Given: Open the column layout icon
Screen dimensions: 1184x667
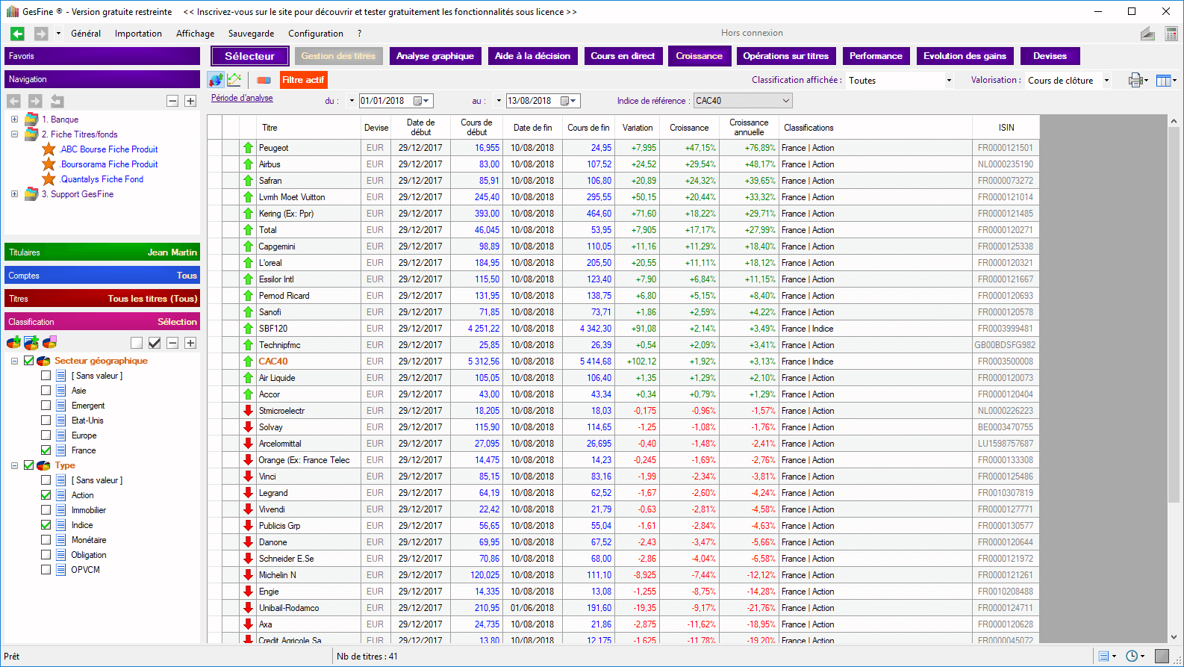Looking at the screenshot, I should point(1163,80).
